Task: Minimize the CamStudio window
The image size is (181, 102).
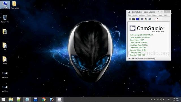Action: (159, 12)
